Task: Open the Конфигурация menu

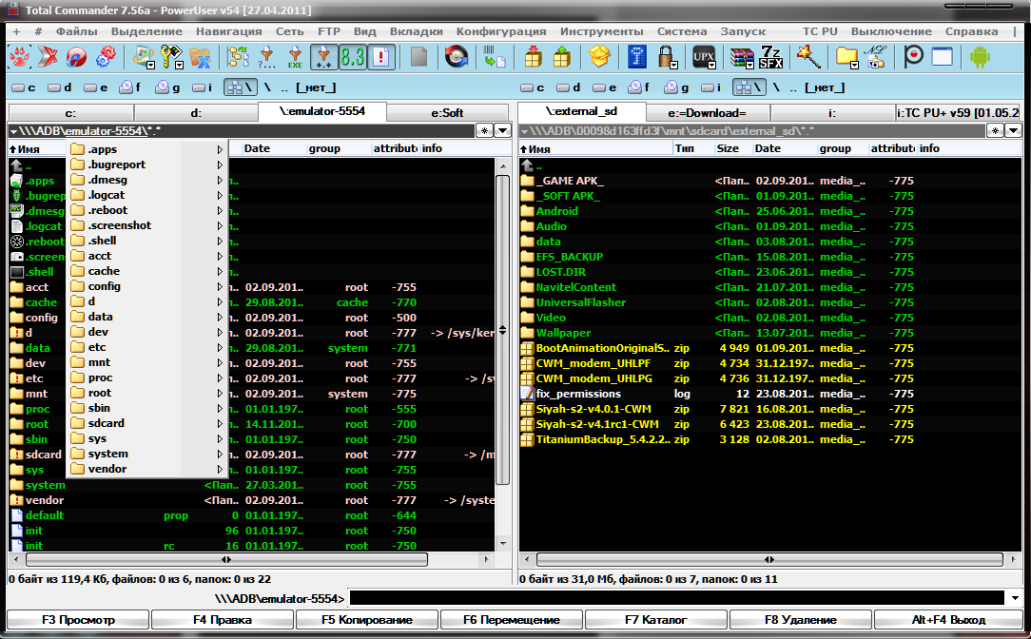Action: pos(500,31)
